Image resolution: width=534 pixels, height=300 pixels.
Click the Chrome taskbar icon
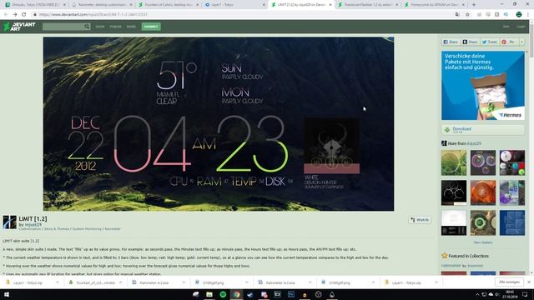pyautogui.click(x=237, y=294)
